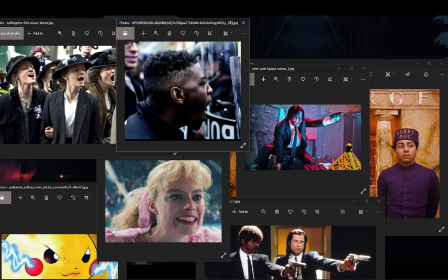Rotate the image in the MV5BMTA photo window
Image resolution: width=448 pixels, height=280 pixels.
pyautogui.click(x=196, y=34)
